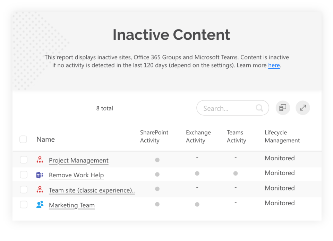Select the Marketing Team row checkbox
This screenshot has width=333, height=241.
23,205
